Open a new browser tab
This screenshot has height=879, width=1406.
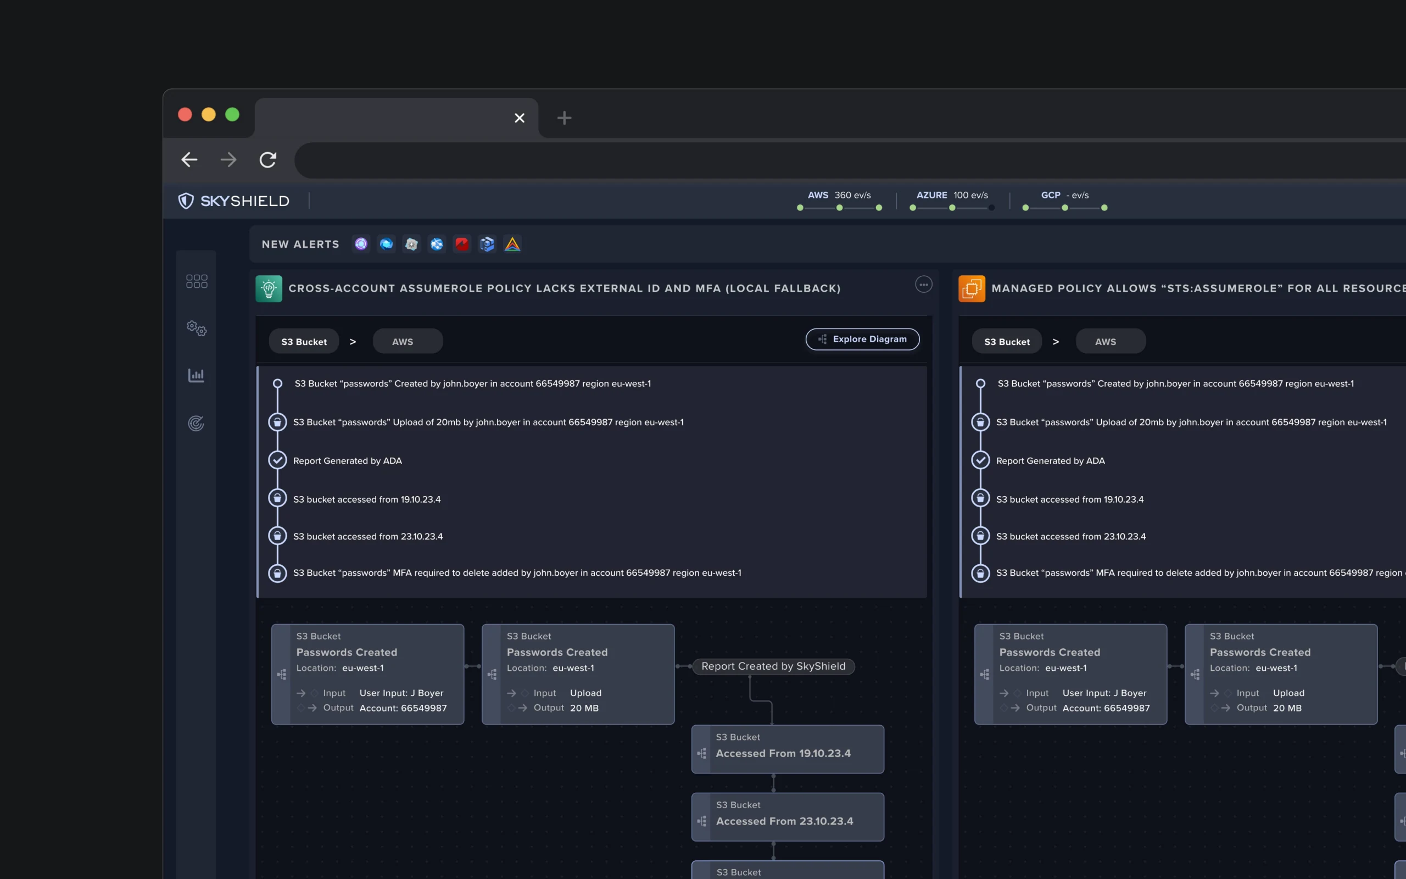click(x=564, y=118)
